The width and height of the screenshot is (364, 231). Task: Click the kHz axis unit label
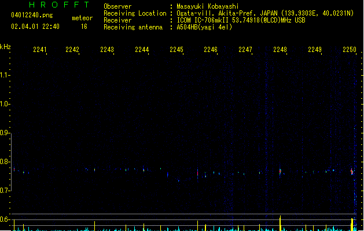5,47
